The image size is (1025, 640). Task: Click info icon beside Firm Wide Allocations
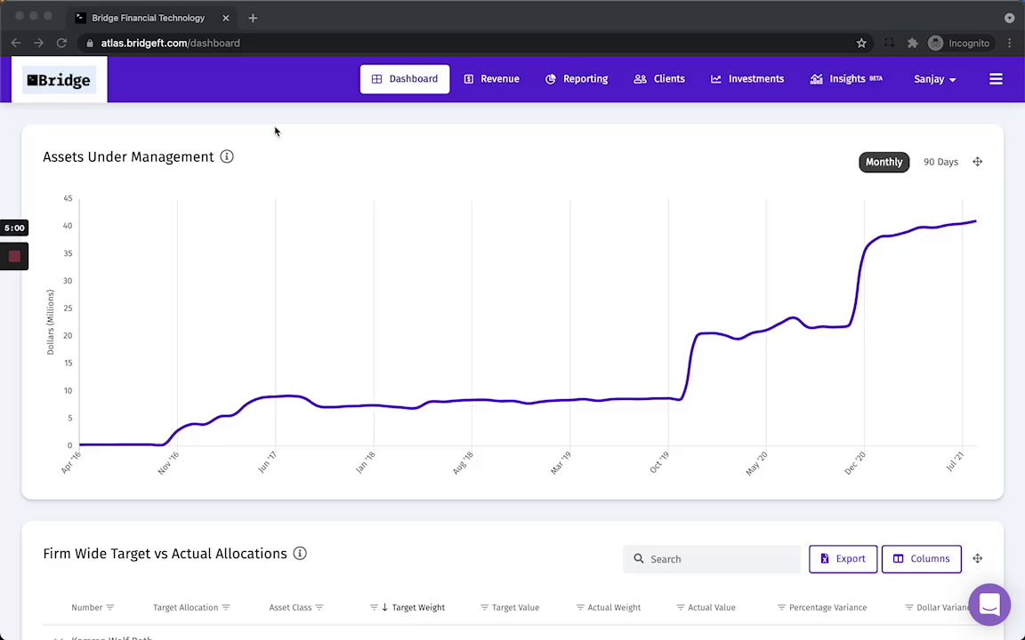300,554
